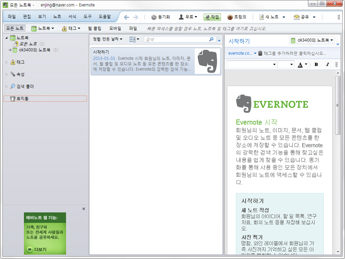Click the 공유 share envelope icon
This screenshot has height=259, width=345.
(x=296, y=17)
